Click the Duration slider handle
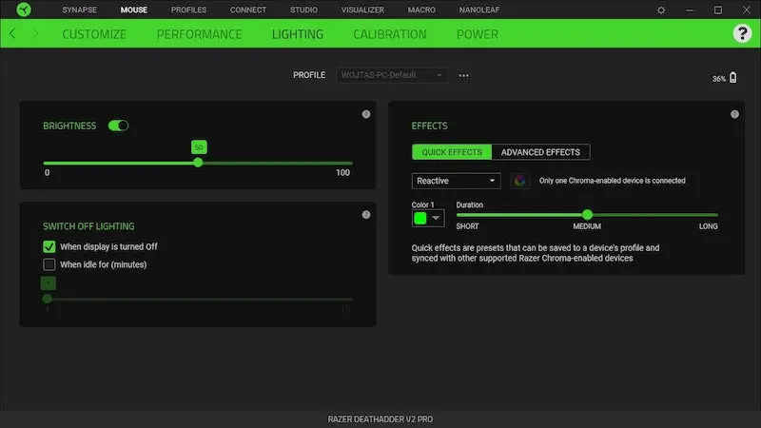 pos(587,215)
